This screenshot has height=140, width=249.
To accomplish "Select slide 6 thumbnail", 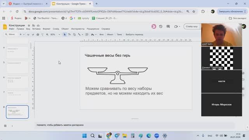I will click(x=17, y=82).
